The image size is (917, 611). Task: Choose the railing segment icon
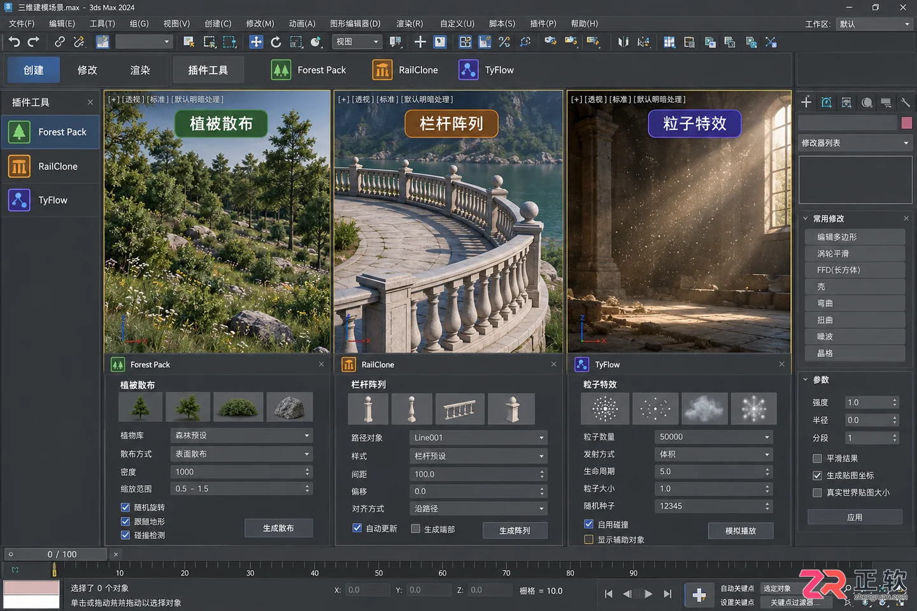(x=460, y=409)
